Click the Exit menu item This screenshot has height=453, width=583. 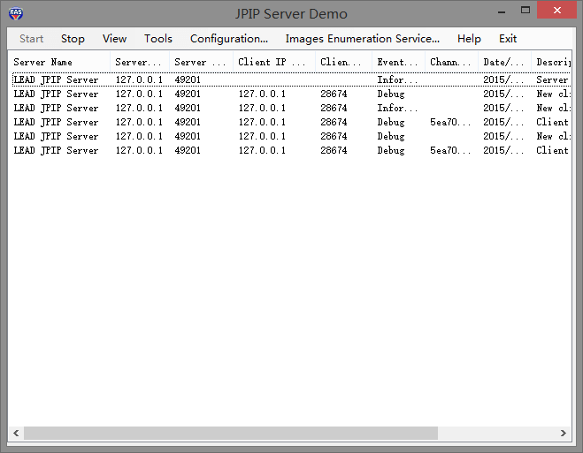click(x=508, y=39)
